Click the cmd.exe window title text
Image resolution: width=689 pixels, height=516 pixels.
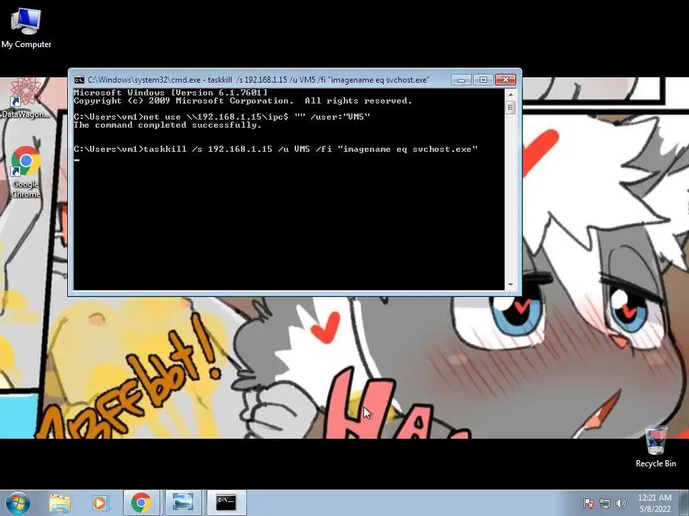[258, 80]
